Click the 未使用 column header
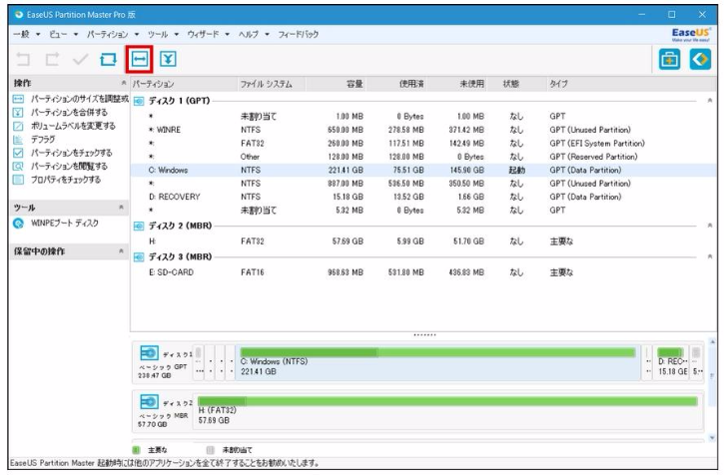This screenshot has width=724, height=475. click(x=457, y=84)
